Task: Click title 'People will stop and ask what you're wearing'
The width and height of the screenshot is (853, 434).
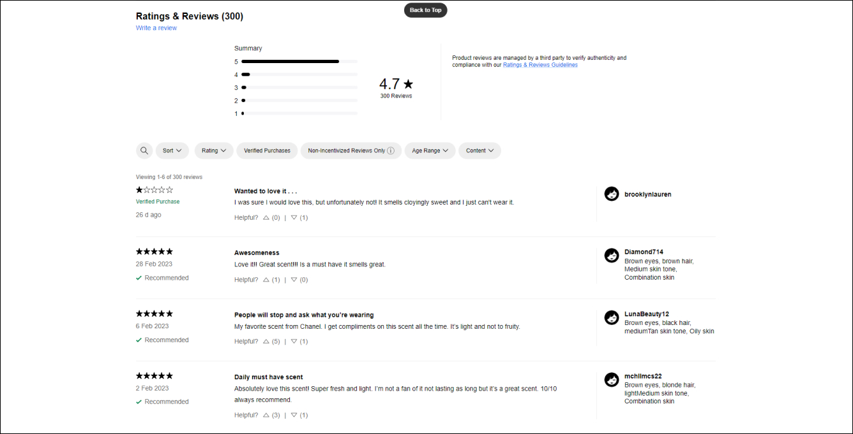Action: pos(304,315)
